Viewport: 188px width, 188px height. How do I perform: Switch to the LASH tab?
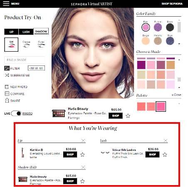(x=26, y=32)
